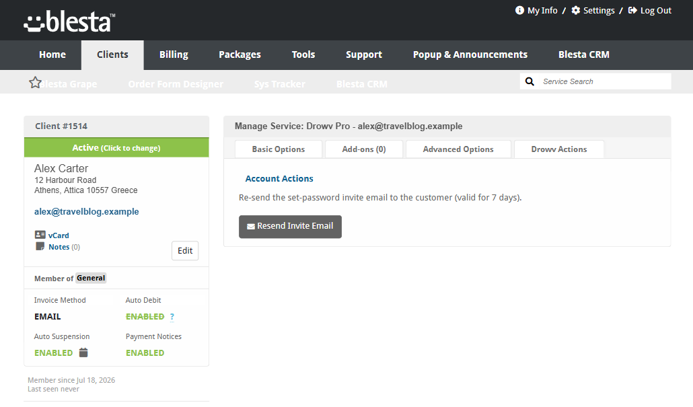Click the 12 Harbour Road address line
This screenshot has height=407, width=693.
(65, 180)
